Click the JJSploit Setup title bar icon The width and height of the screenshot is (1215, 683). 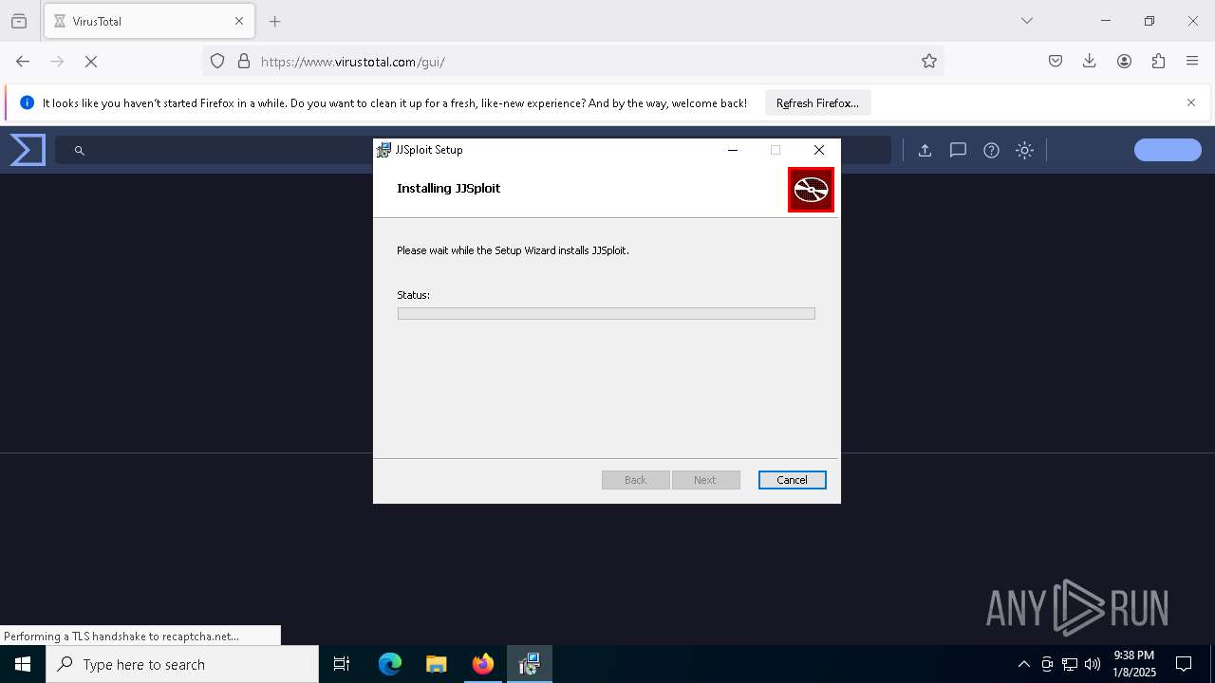click(383, 150)
